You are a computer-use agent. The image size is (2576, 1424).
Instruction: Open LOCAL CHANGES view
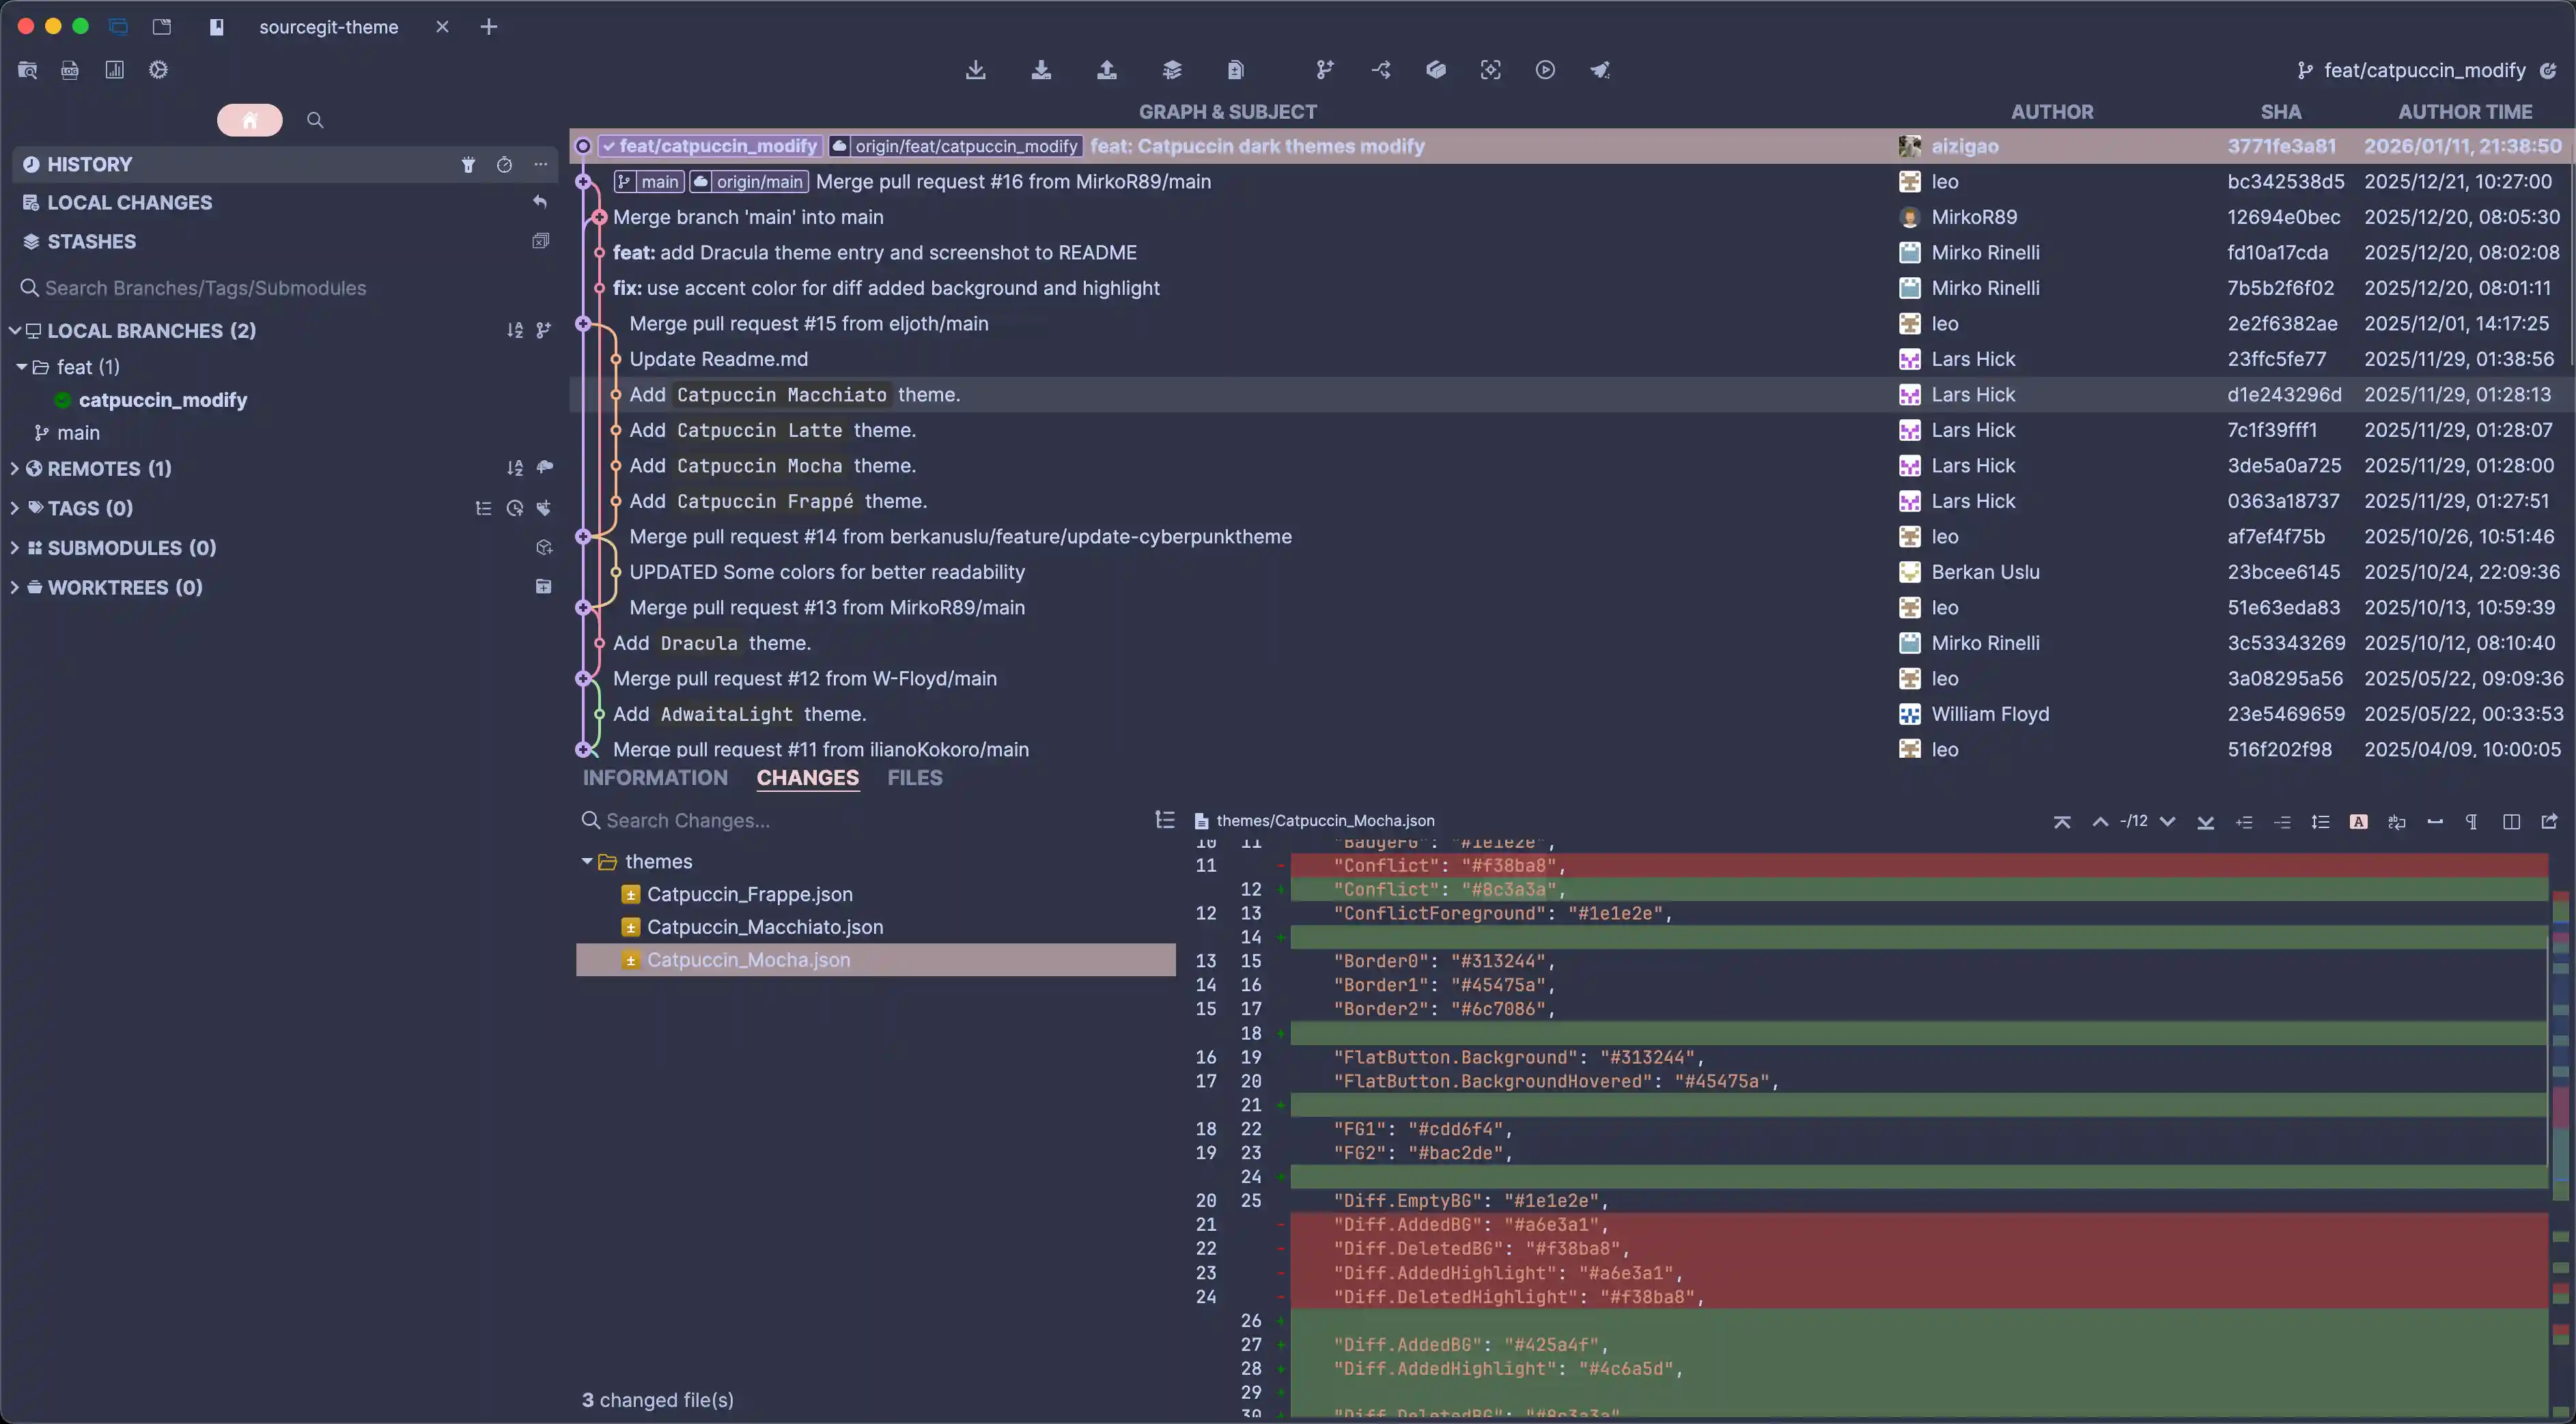(x=130, y=203)
